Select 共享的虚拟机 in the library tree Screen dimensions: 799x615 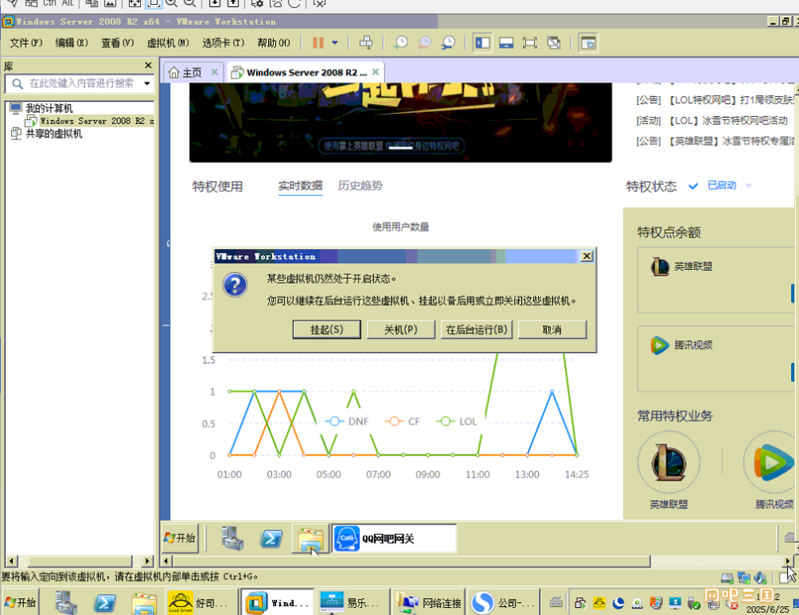(54, 134)
